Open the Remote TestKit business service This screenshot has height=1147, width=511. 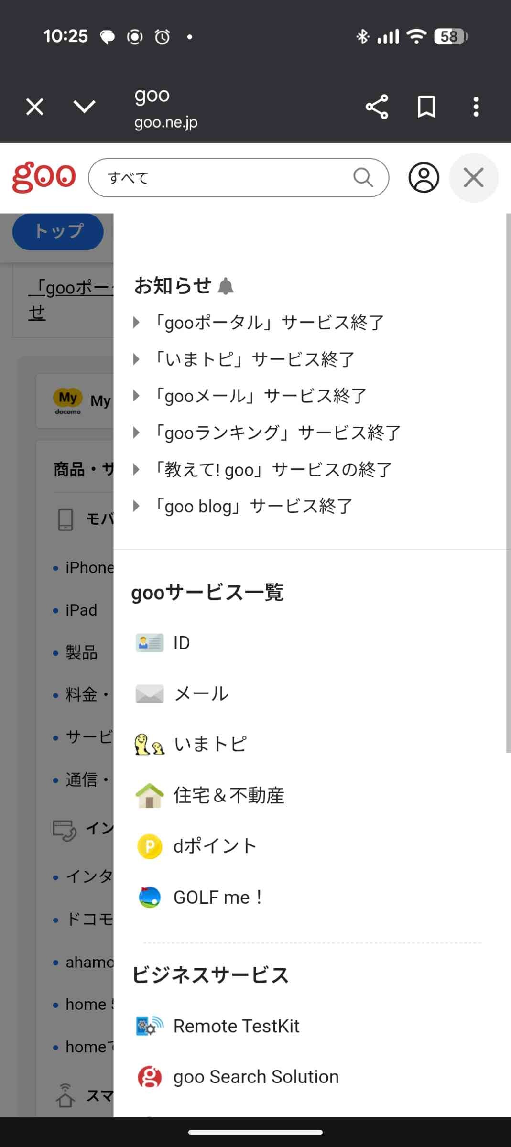pos(236,1026)
